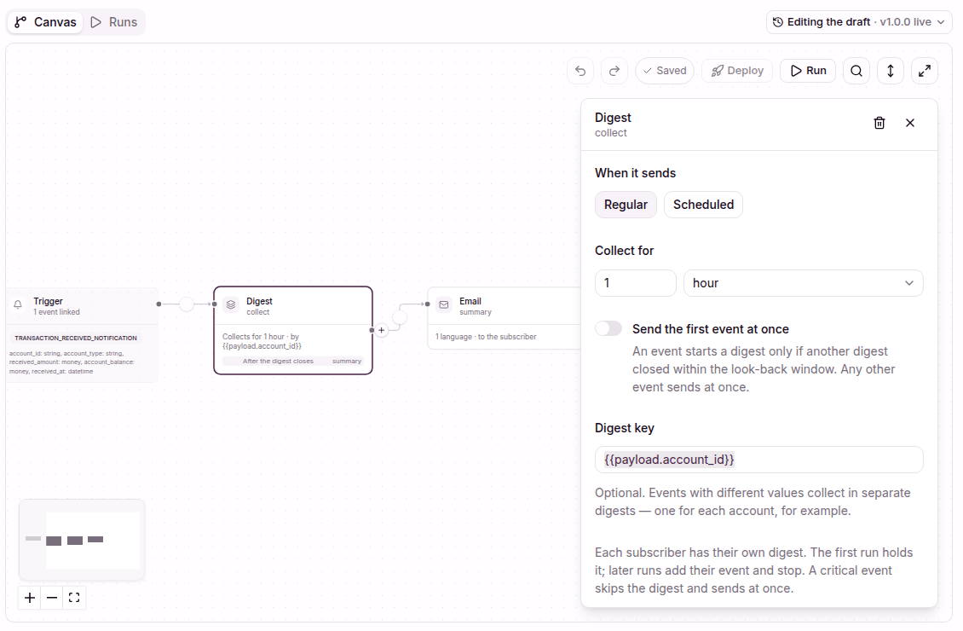Open the Canvas tab

pos(45,22)
